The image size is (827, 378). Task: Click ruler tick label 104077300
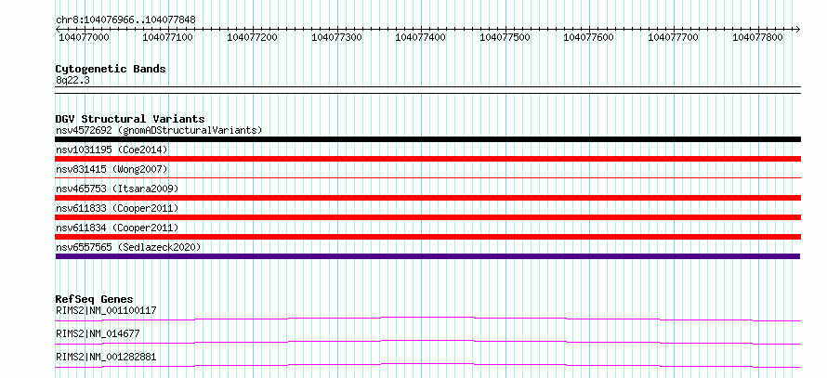[336, 37]
